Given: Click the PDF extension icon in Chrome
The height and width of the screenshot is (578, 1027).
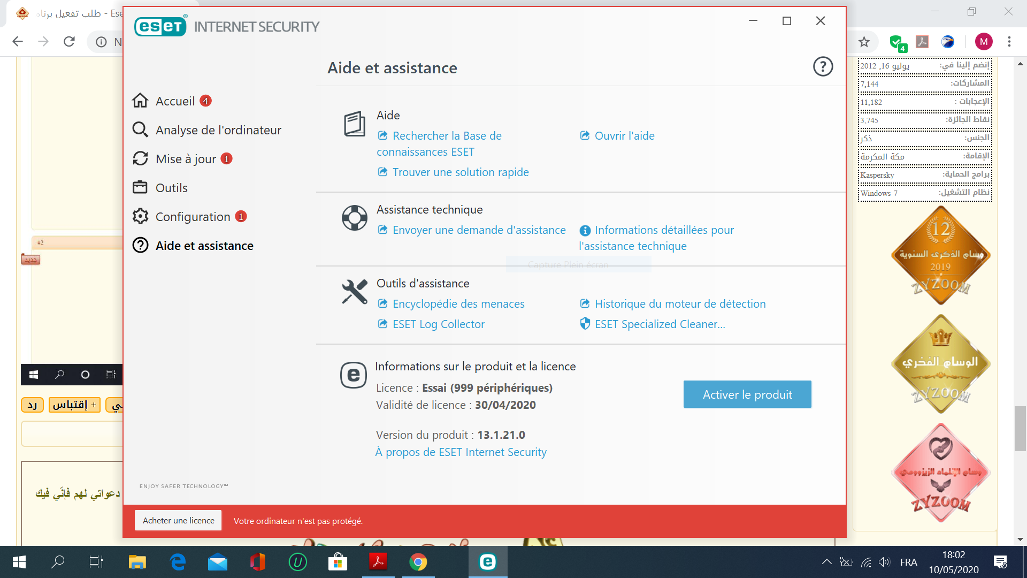Looking at the screenshot, I should click(922, 41).
